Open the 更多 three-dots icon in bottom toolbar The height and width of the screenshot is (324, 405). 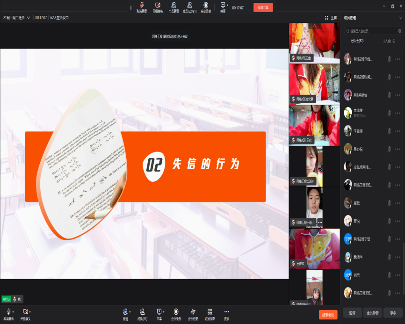tap(226, 312)
